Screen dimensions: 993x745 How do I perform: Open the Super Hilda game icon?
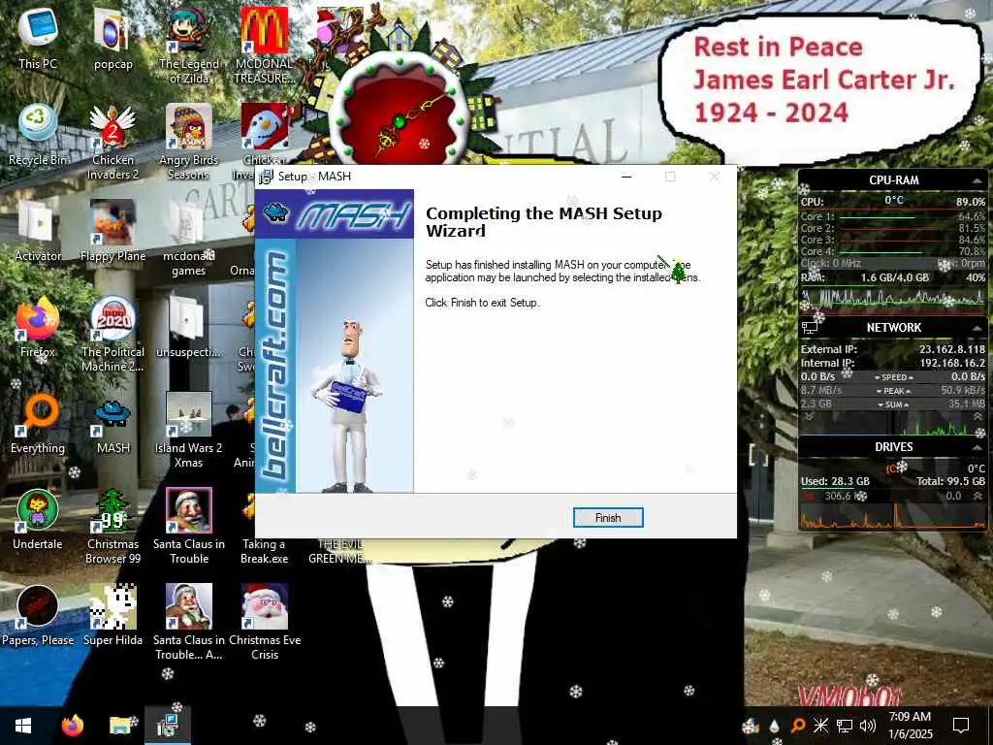point(112,615)
